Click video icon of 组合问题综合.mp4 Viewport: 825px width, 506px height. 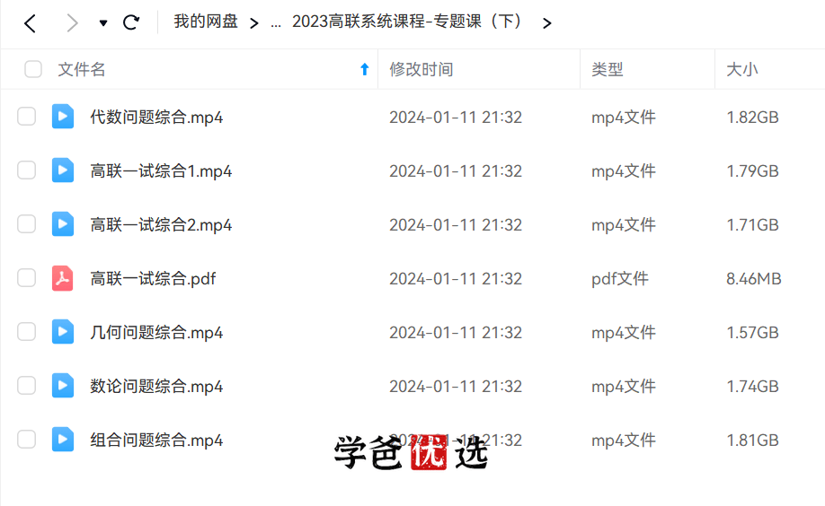(63, 440)
